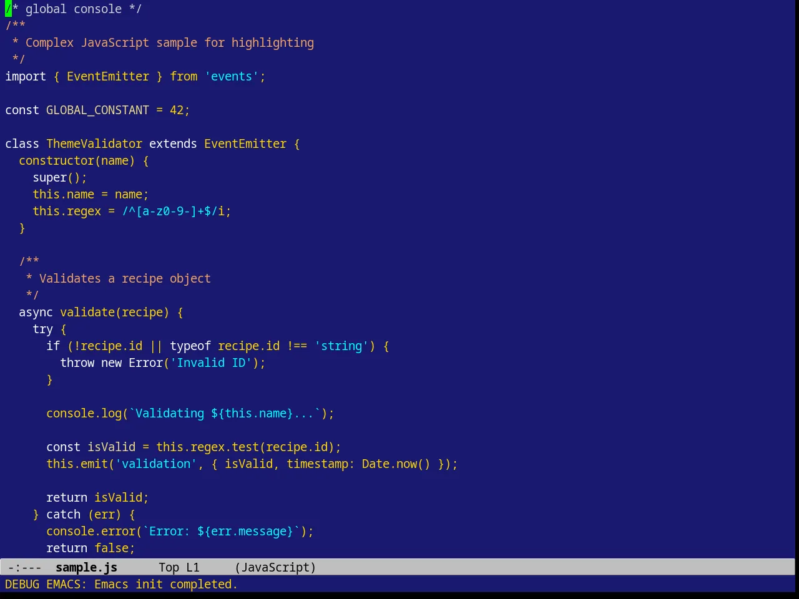Click the number 42 in the constant declaration
The image size is (799, 599).
click(177, 110)
